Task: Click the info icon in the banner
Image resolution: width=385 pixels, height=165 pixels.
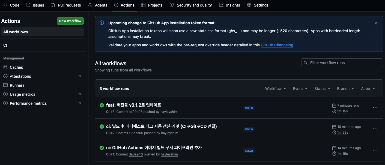Action: [102, 23]
